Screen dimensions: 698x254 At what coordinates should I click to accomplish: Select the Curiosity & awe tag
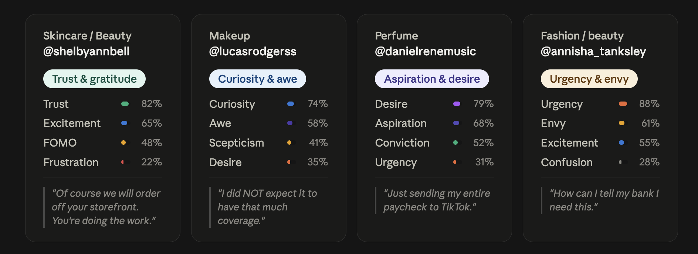(258, 79)
